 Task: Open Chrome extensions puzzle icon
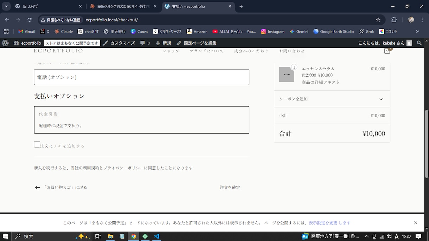[x=394, y=20]
